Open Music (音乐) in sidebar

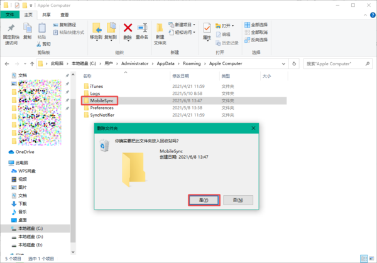point(19,212)
